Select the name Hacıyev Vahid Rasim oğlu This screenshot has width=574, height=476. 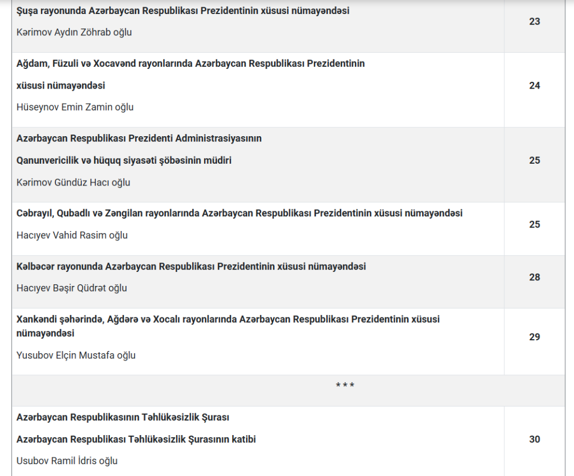(x=72, y=235)
